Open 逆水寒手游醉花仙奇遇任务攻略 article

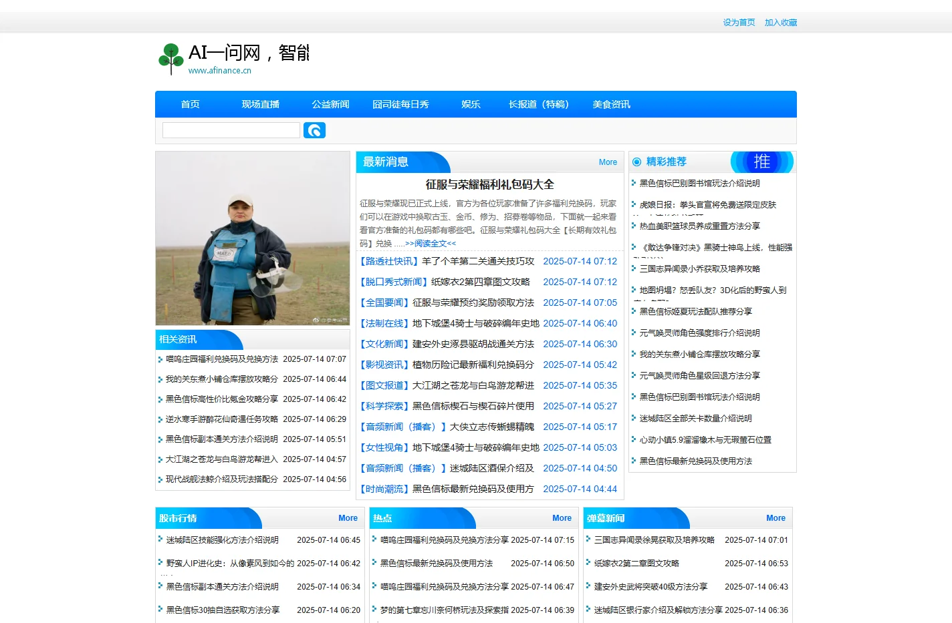(222, 419)
